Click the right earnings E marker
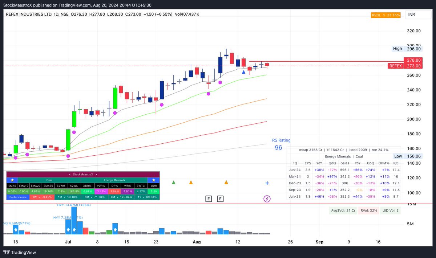The width and height of the screenshot is (436, 258). point(220,198)
